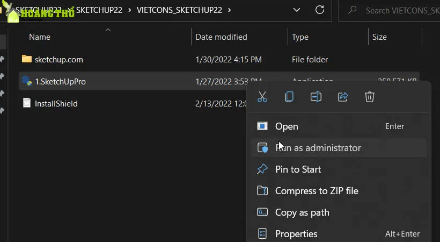Sort by the Size column header
The height and width of the screenshot is (242, 440).
point(379,37)
